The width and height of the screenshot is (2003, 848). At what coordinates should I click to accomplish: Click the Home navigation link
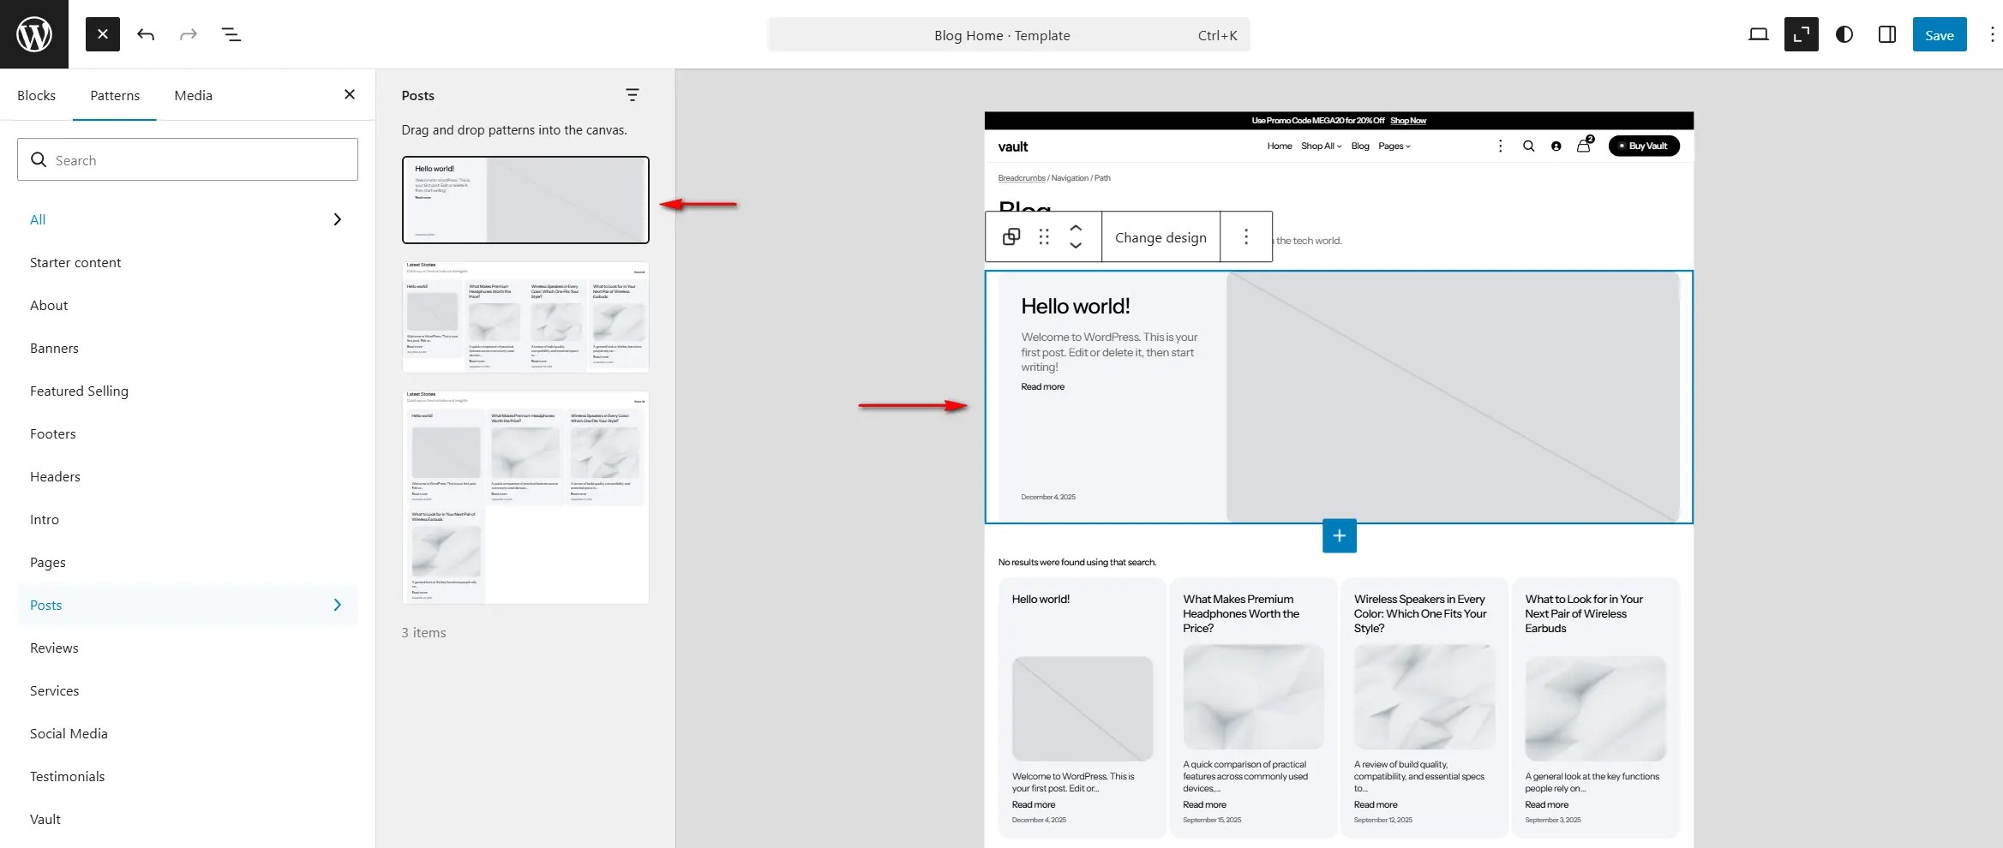(1280, 146)
